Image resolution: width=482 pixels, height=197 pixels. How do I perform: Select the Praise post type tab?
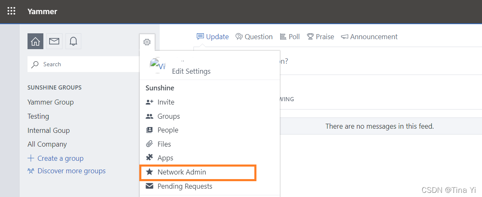pyautogui.click(x=320, y=37)
